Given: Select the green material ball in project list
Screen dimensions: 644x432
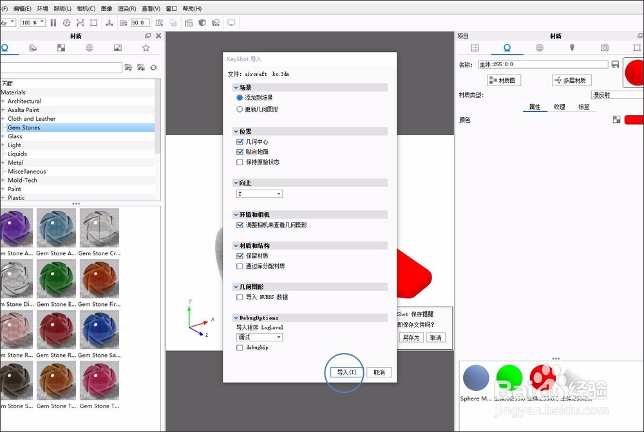Looking at the screenshot, I should (x=509, y=377).
